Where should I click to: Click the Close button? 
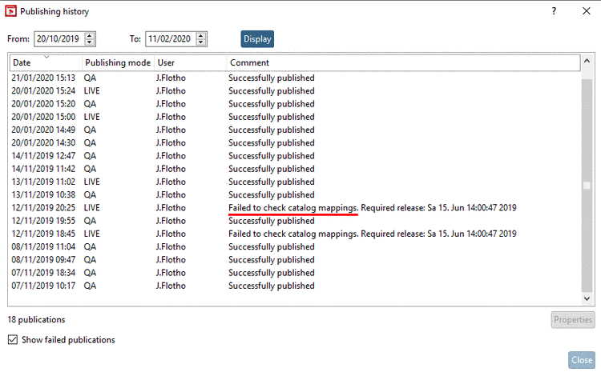tap(582, 360)
